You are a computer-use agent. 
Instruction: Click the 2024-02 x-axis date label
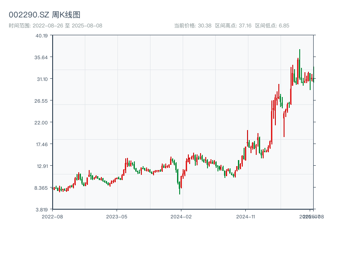[x=181, y=216]
